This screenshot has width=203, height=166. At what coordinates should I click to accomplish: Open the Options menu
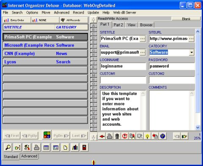(32, 12)
